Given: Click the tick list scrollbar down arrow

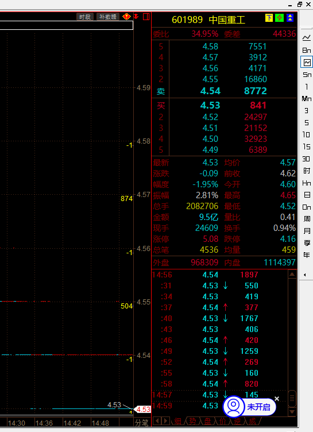Looking at the screenshot, I should (292, 412).
